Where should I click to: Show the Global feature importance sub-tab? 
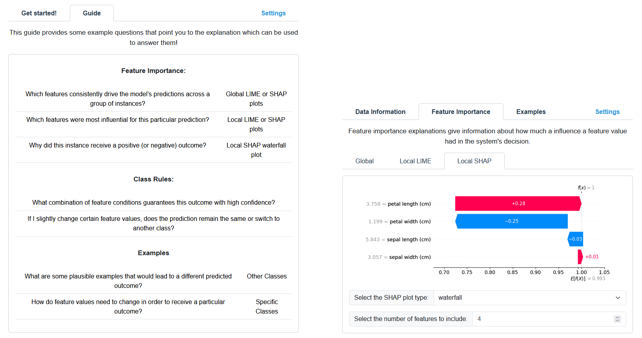coord(364,161)
